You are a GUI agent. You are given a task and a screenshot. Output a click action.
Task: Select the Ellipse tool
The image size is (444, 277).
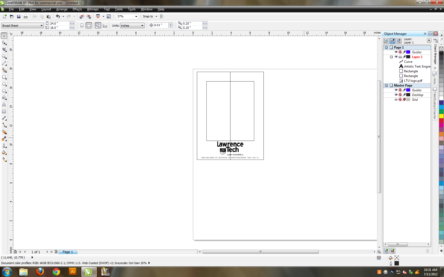[4, 84]
